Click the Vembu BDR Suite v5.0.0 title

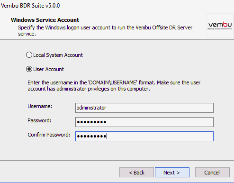click(30, 6)
